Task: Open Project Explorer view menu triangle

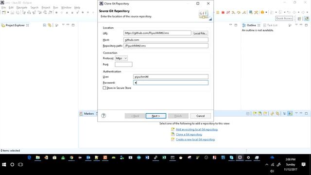Action: click(63, 25)
